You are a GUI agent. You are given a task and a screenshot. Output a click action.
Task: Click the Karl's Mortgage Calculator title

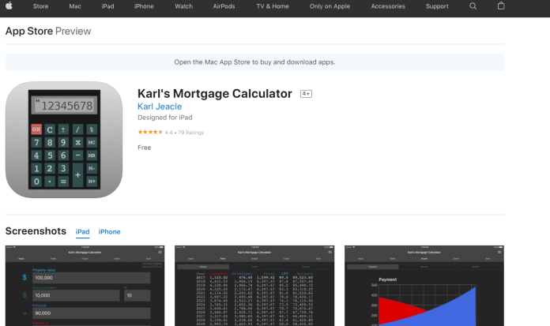coord(215,94)
